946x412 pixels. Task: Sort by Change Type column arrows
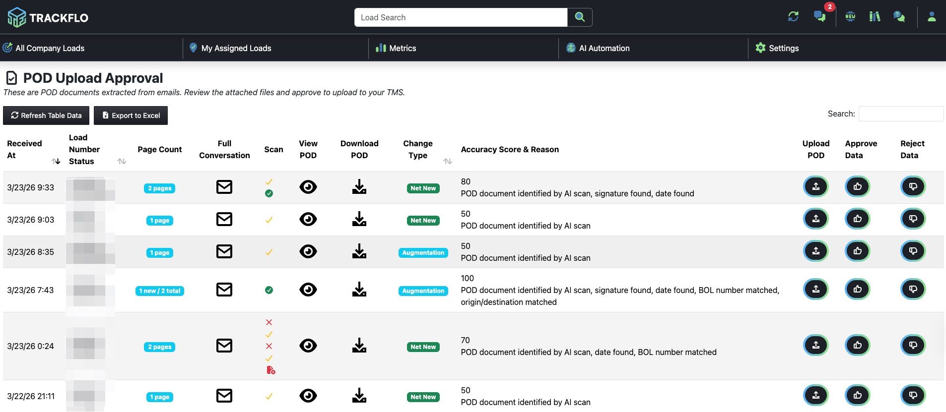(x=448, y=161)
